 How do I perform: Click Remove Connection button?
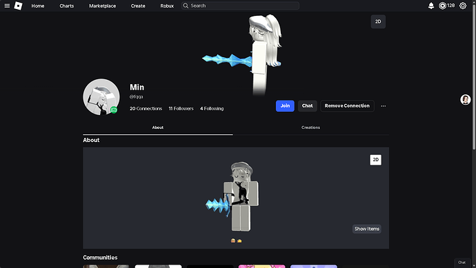[347, 106]
